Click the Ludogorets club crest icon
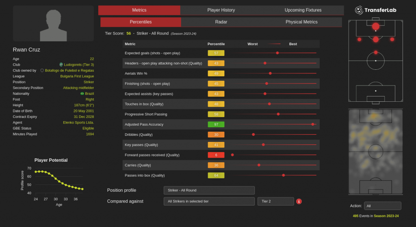Viewport: 416px width, 227px height. (61, 64)
